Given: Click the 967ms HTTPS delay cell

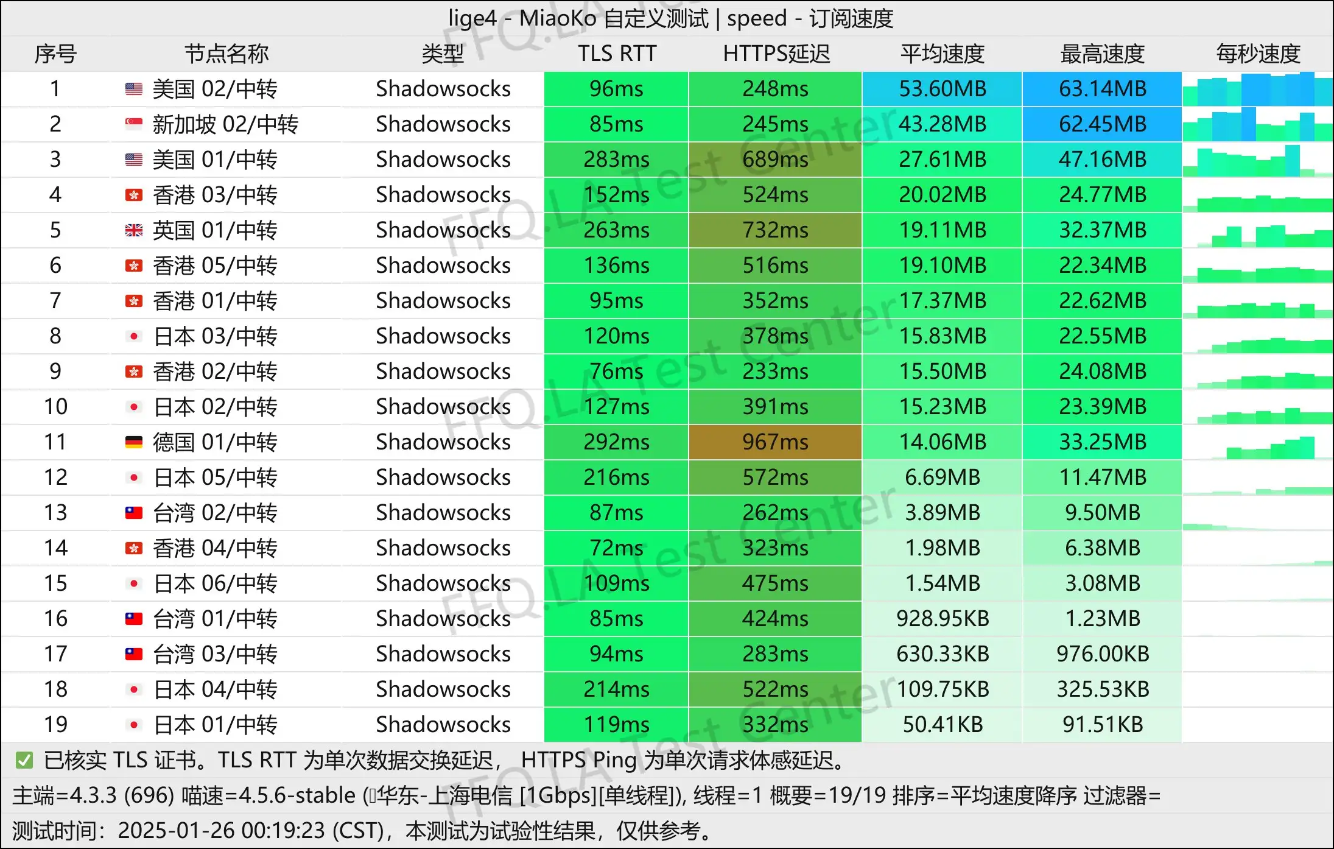Looking at the screenshot, I should tap(775, 442).
